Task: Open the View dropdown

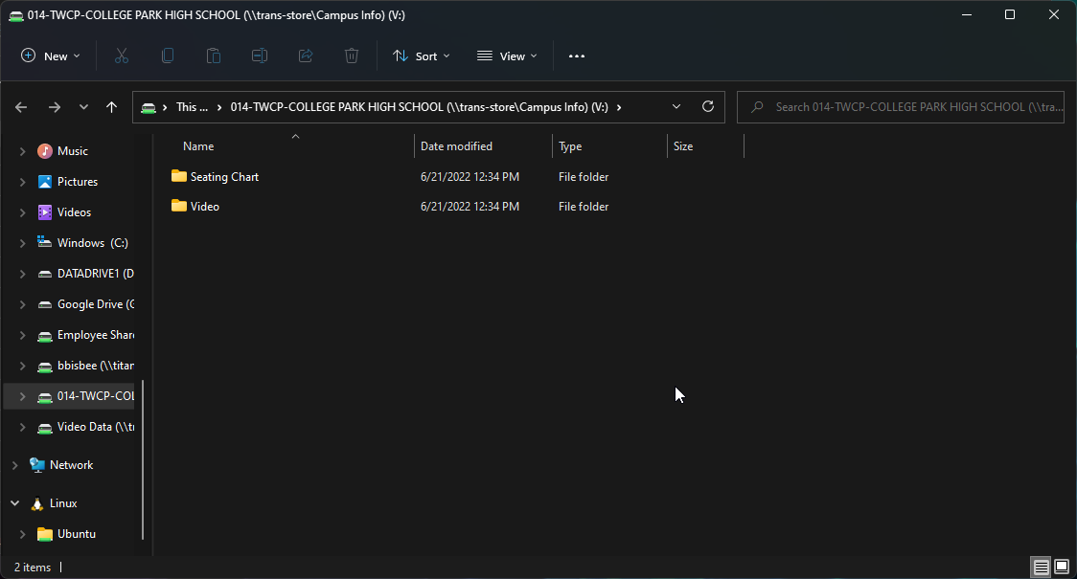Action: click(x=506, y=56)
